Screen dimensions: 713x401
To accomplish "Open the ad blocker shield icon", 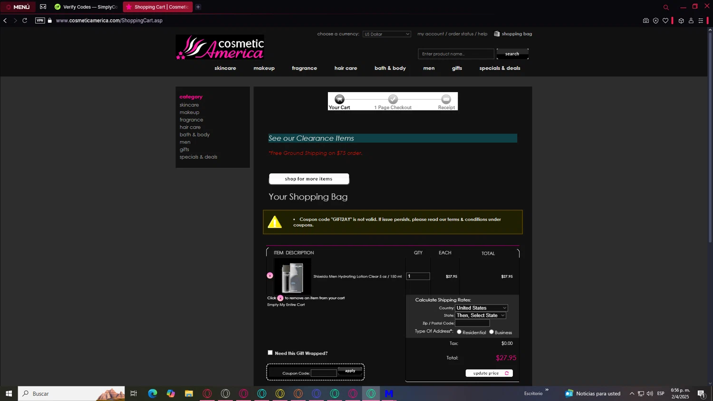I will click(x=655, y=20).
